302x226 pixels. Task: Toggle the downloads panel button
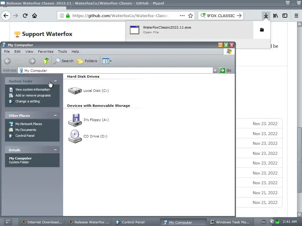point(266,16)
